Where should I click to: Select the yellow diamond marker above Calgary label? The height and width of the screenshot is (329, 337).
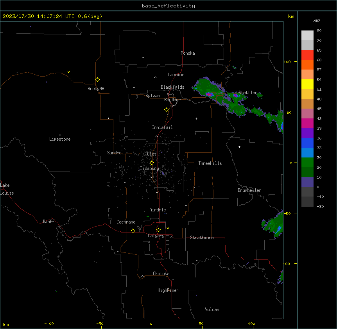[158, 230]
